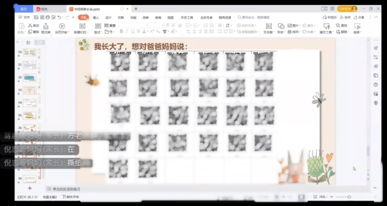Click the Undo arrow in quick access toolbar
The width and height of the screenshot is (387, 206).
pyautogui.click(x=59, y=17)
